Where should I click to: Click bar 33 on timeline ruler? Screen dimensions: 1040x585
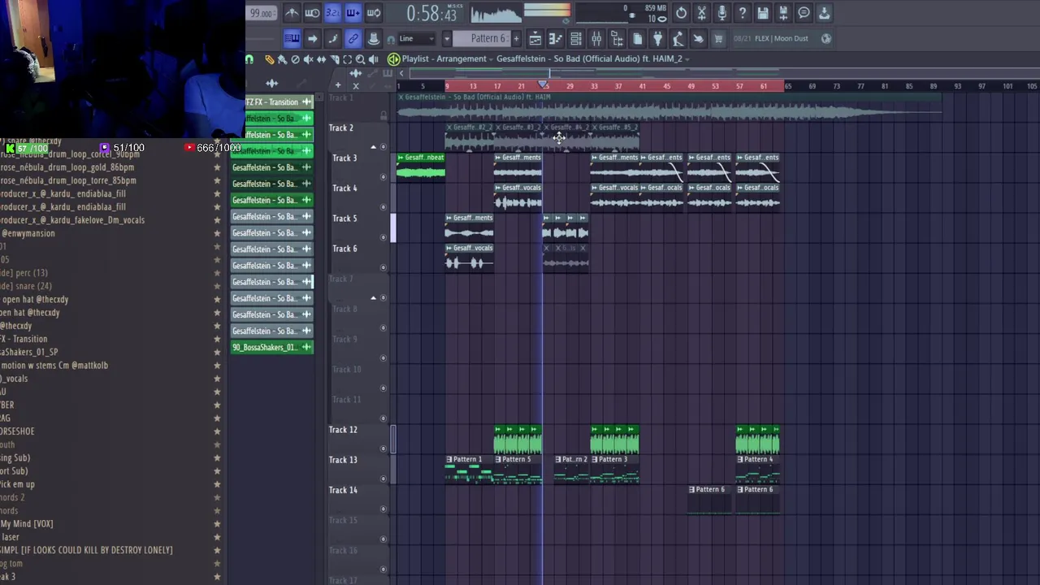point(594,86)
